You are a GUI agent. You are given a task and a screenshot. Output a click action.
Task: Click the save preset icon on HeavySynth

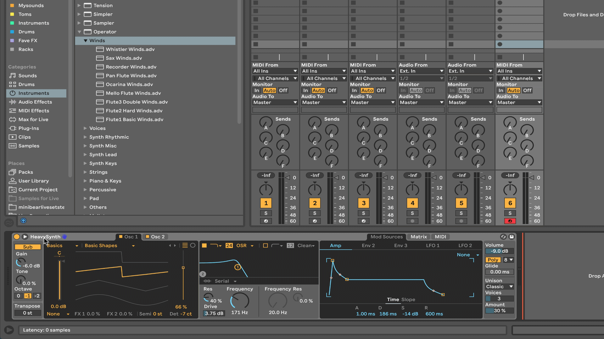click(512, 237)
